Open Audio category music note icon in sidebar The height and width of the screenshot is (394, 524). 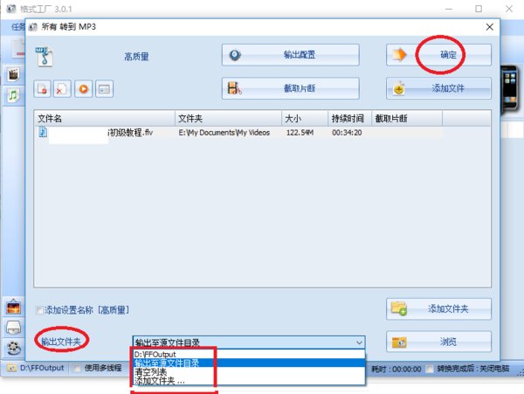13,95
